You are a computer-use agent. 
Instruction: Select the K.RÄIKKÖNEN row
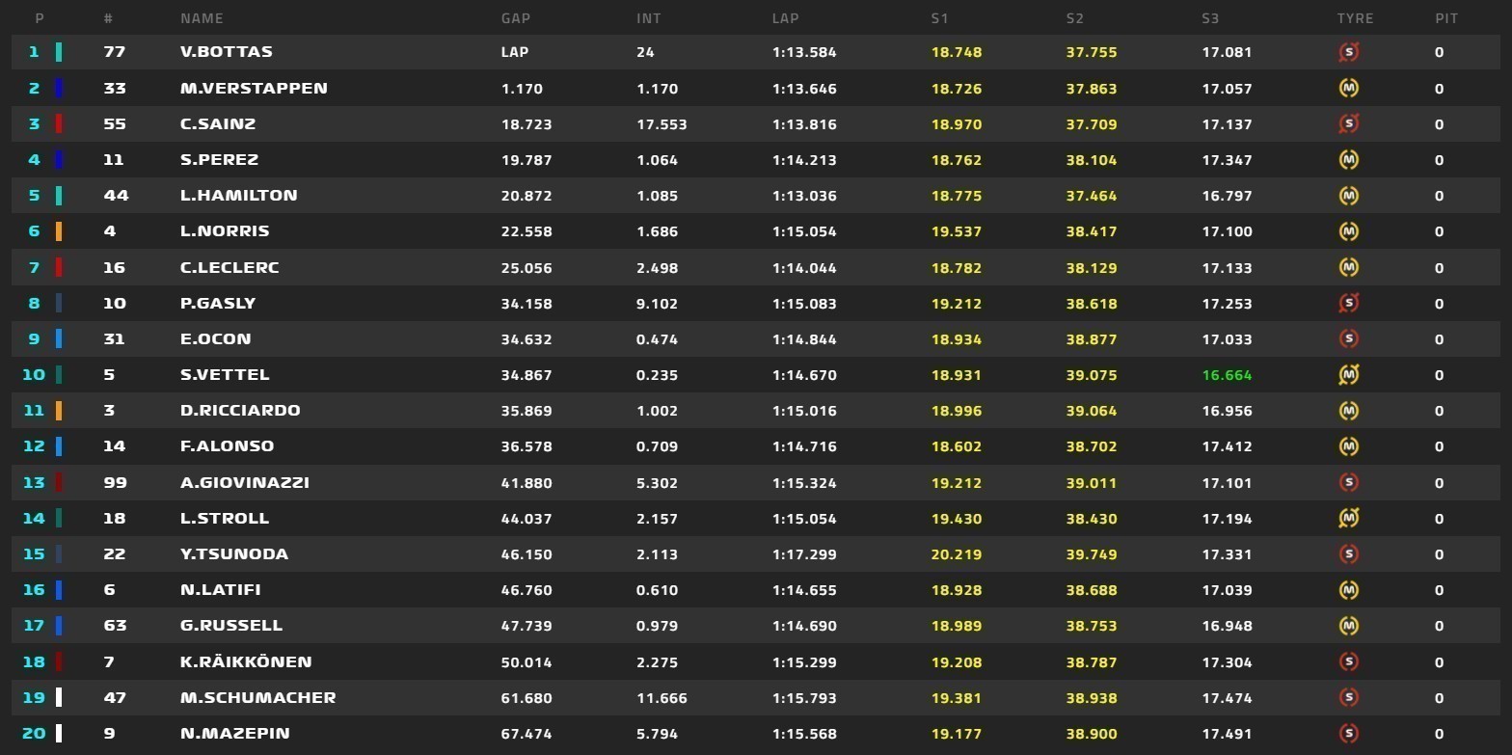[756, 661]
